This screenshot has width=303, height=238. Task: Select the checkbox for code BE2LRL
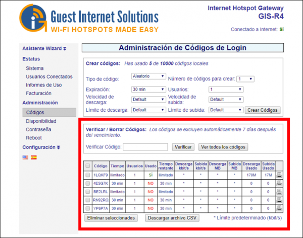88,192
